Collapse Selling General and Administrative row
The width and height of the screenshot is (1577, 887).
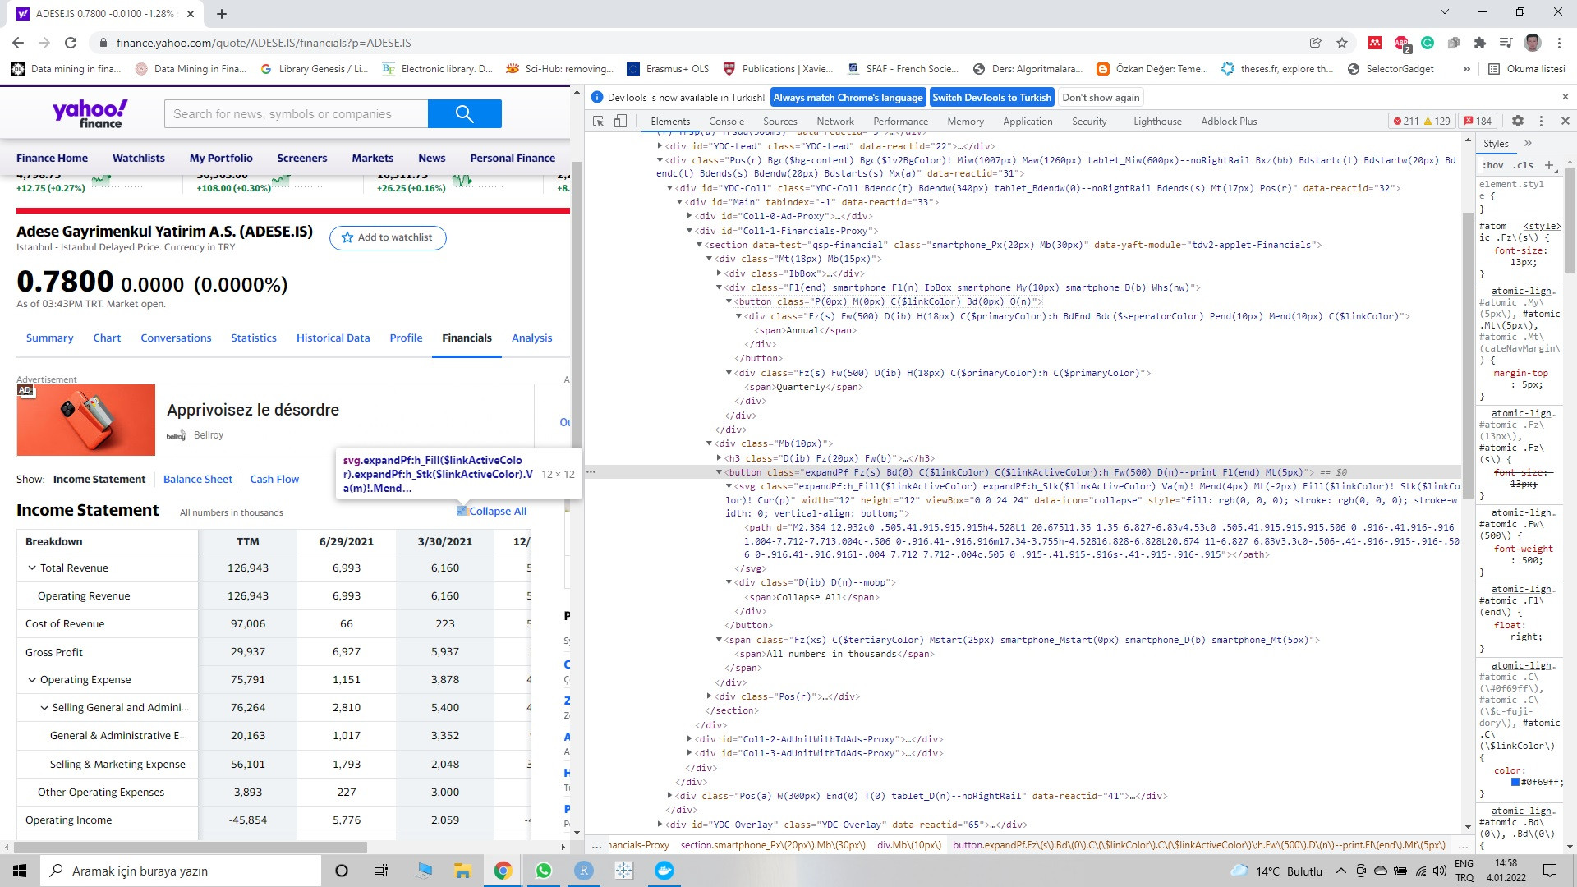44,708
